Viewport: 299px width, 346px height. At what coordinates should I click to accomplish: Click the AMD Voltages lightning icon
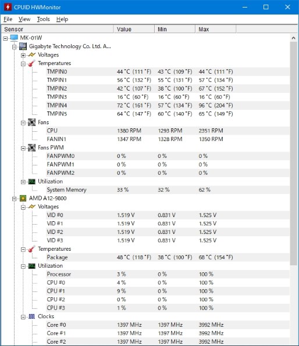click(x=32, y=207)
